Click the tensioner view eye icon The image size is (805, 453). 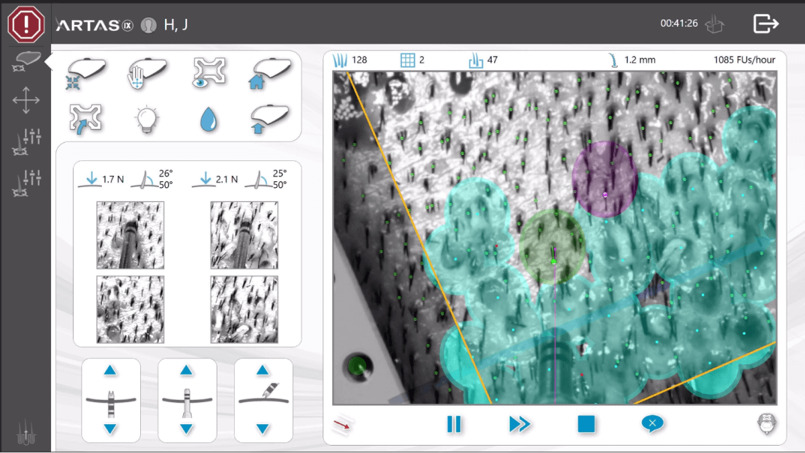point(209,72)
